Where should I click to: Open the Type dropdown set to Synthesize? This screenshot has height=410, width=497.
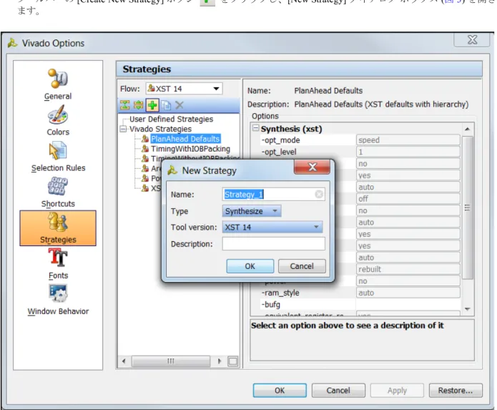[252, 211]
